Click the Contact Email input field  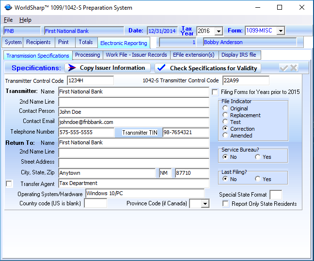[x=133, y=122]
